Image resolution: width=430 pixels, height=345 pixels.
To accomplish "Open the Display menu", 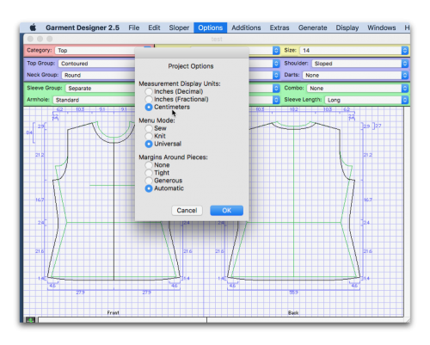I will click(x=347, y=28).
